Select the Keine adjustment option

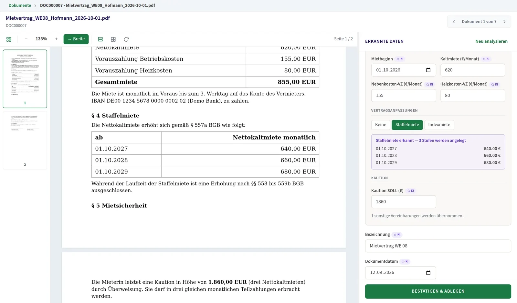pyautogui.click(x=381, y=125)
